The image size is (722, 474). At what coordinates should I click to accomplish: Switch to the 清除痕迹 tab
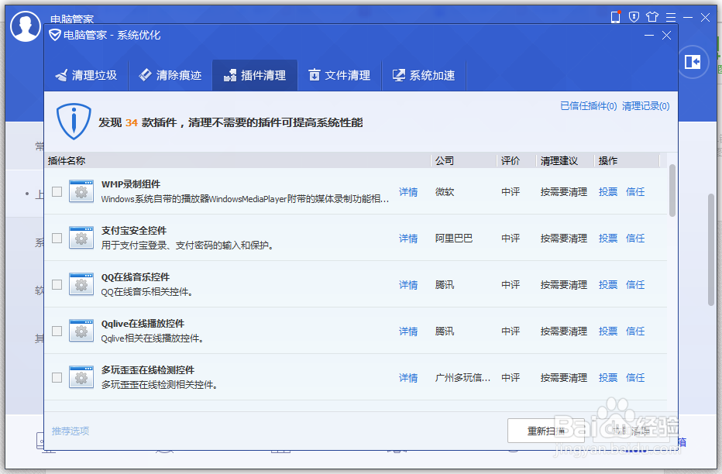click(x=170, y=75)
